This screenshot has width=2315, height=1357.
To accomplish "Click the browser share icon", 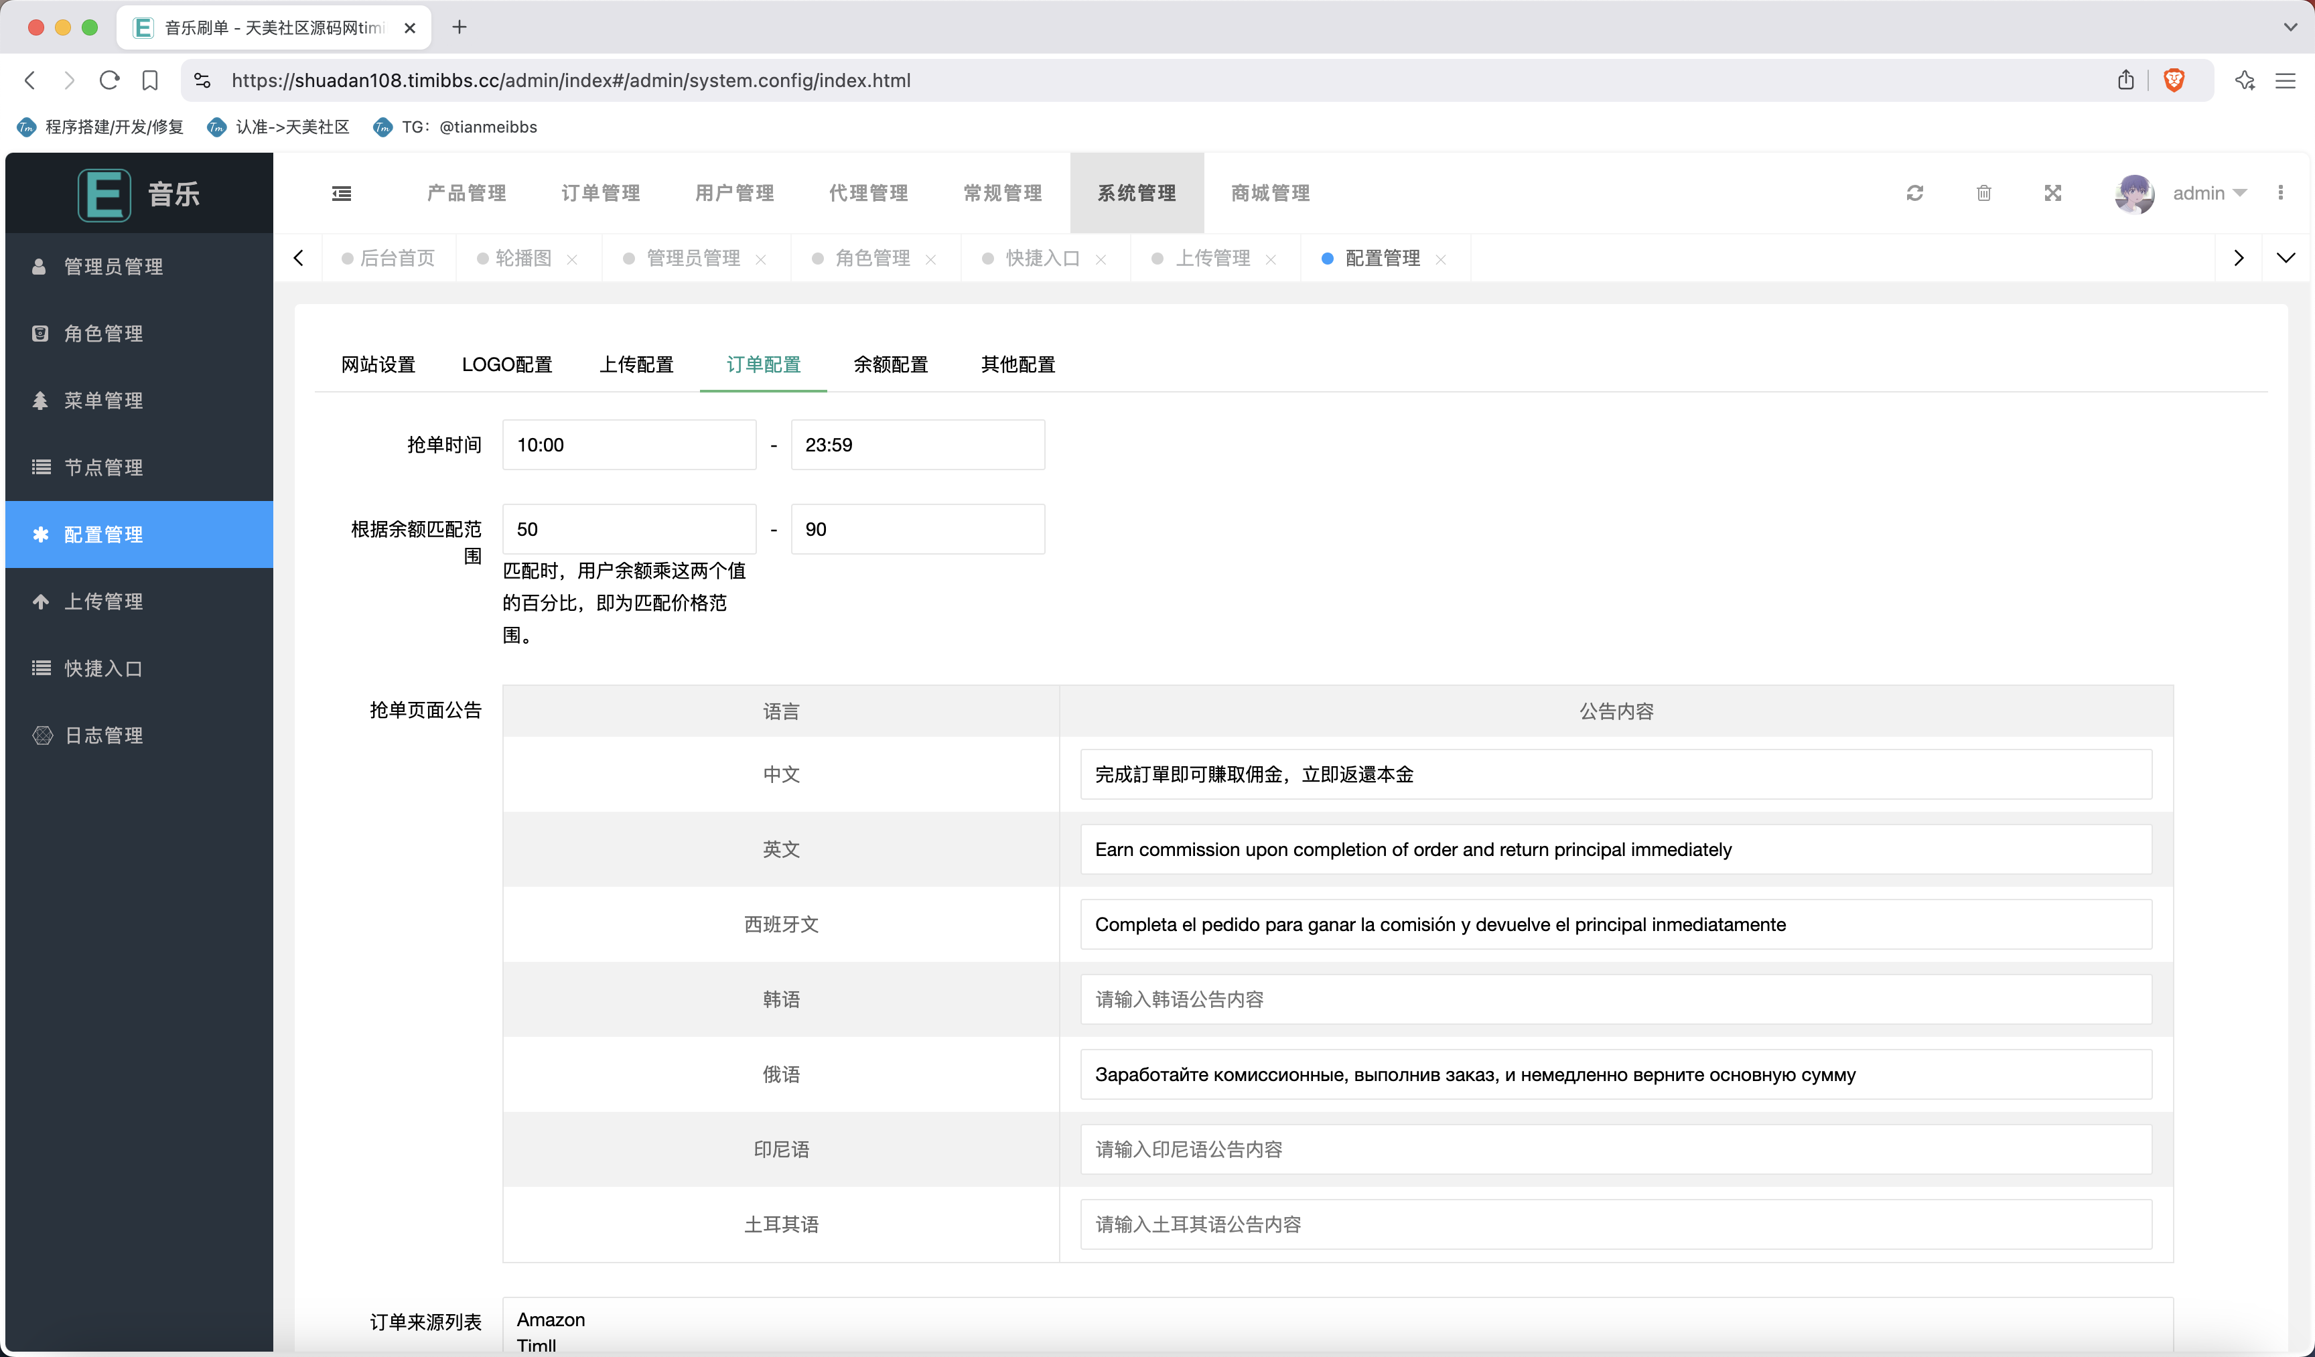I will coord(2125,80).
